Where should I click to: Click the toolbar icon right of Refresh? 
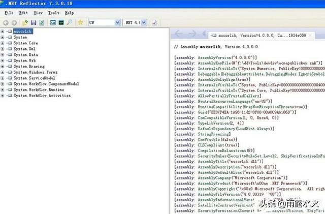click(x=53, y=22)
